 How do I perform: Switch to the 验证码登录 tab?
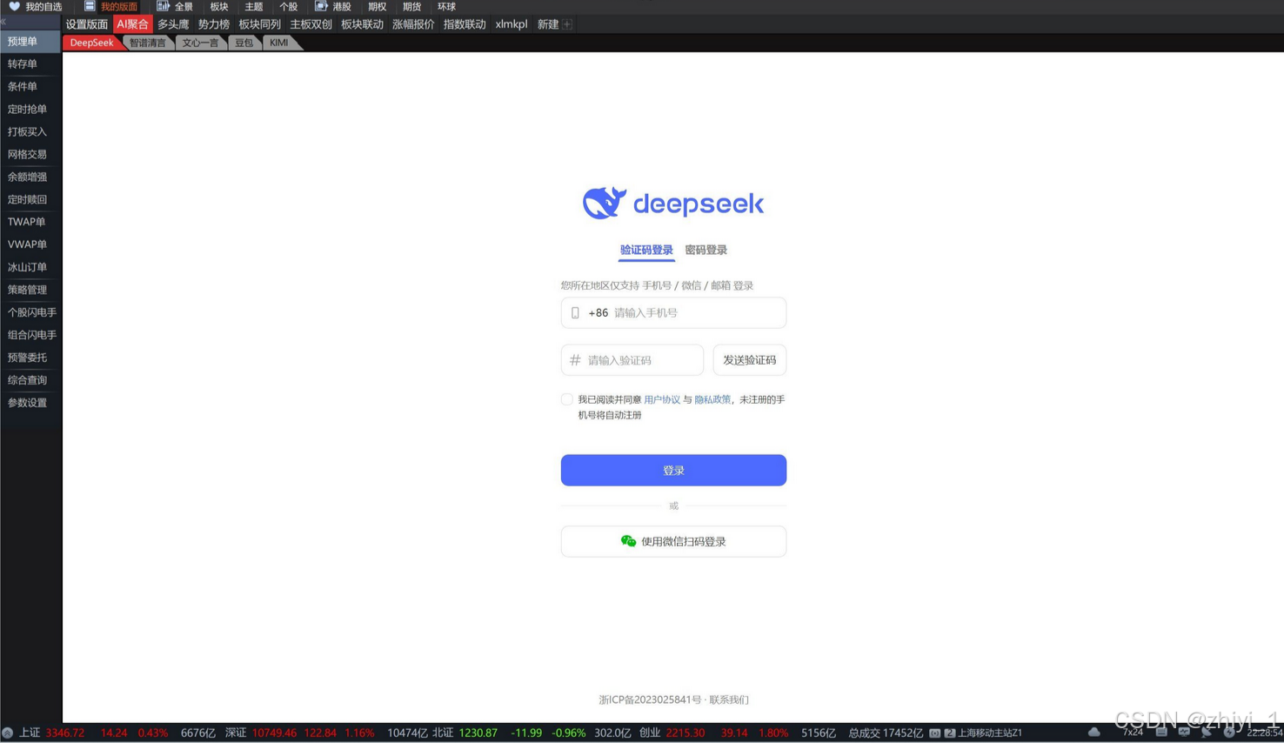pyautogui.click(x=646, y=250)
